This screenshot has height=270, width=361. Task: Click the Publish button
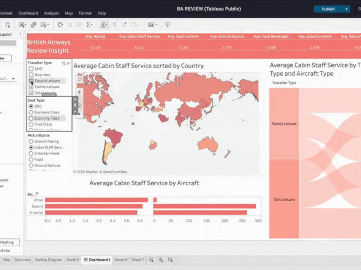coord(329,9)
